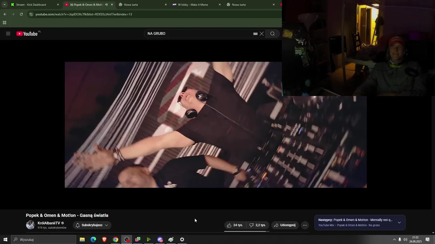
Task: Close the Popek & Omen YouTube tab
Action: point(112,5)
